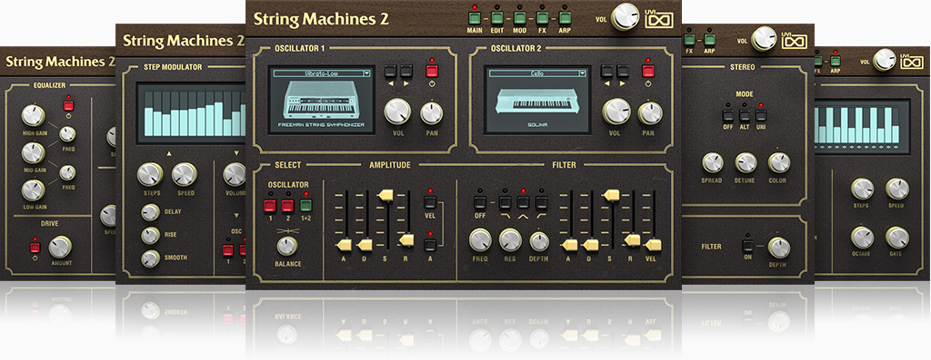Viewport: 931px width, 360px height.
Task: Toggle the Equalizer power button
Action: tap(69, 105)
